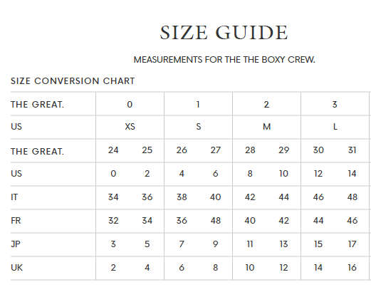371x297 pixels.
Task: Click THE GREAT. size 0 cell
Action: (130, 105)
